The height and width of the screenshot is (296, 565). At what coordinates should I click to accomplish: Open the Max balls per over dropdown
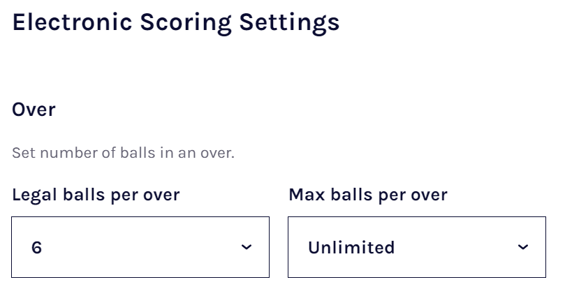click(x=416, y=247)
